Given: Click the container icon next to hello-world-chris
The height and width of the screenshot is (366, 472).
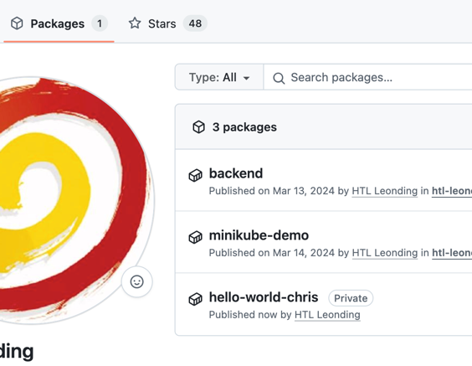Looking at the screenshot, I should pos(195,299).
